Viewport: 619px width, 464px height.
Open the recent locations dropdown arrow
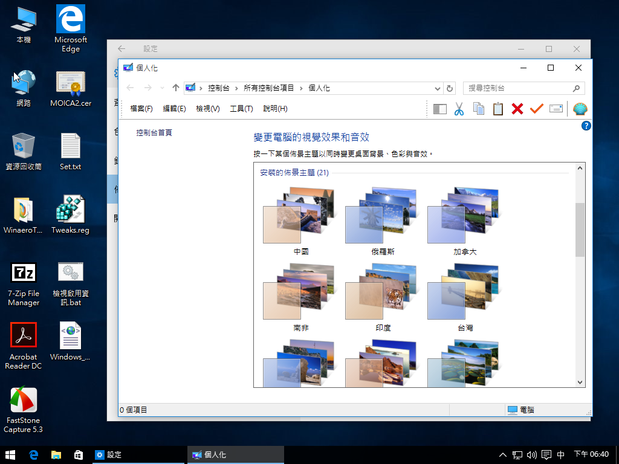(162, 88)
